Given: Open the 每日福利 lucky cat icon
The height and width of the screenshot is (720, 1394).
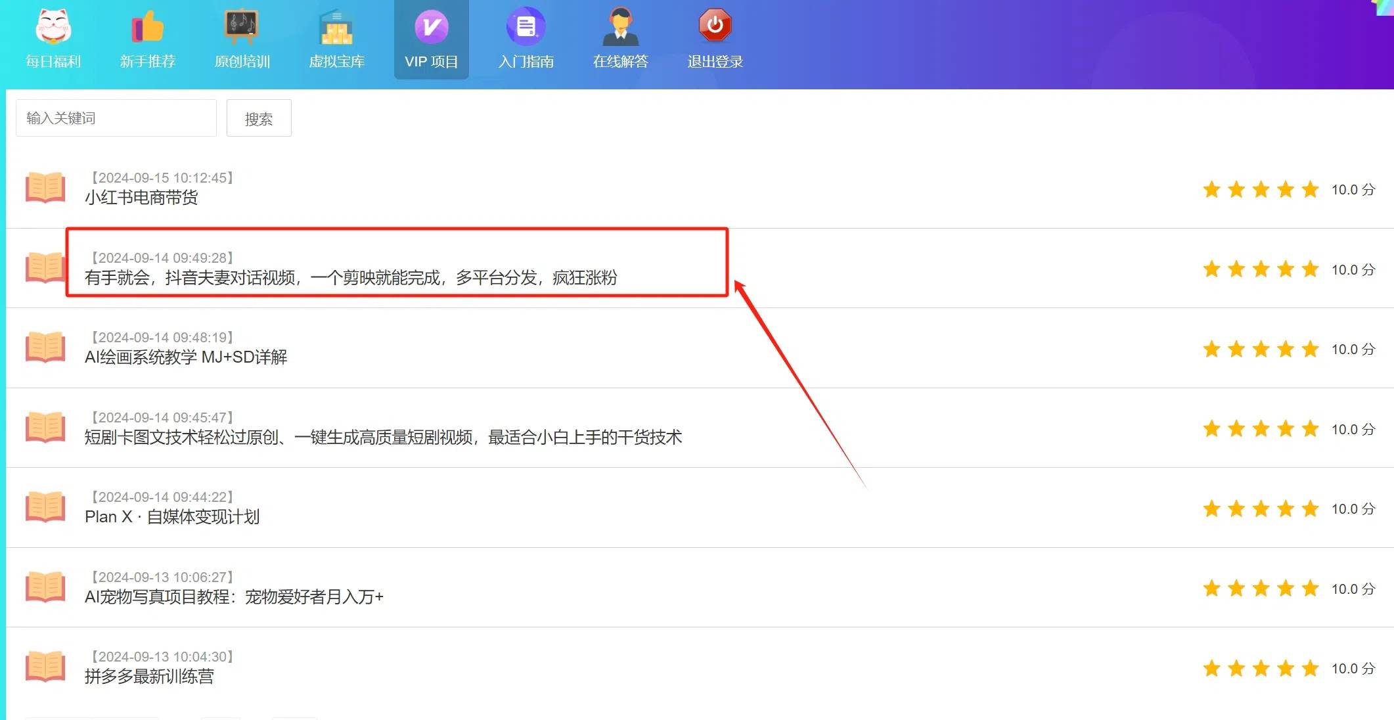Looking at the screenshot, I should (x=53, y=26).
